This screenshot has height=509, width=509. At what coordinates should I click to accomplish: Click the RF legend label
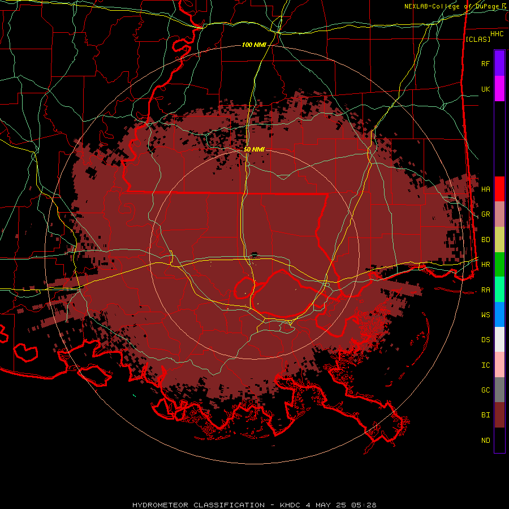click(x=486, y=63)
